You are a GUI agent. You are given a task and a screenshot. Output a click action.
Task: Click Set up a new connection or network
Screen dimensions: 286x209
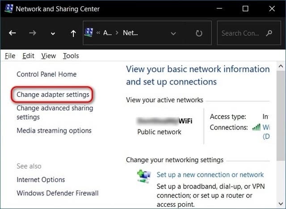click(210, 175)
